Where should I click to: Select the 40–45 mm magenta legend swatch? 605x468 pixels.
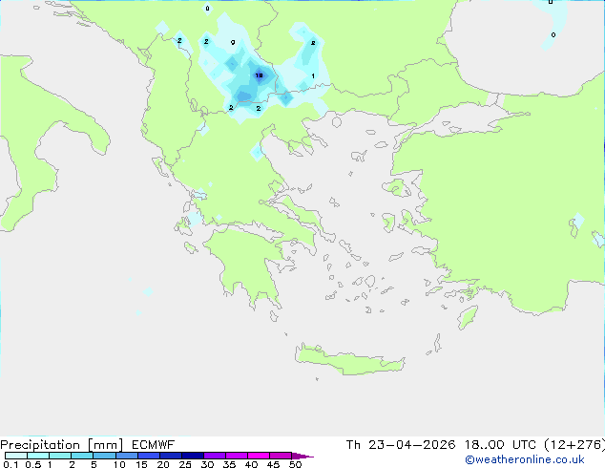pyautogui.click(x=259, y=456)
